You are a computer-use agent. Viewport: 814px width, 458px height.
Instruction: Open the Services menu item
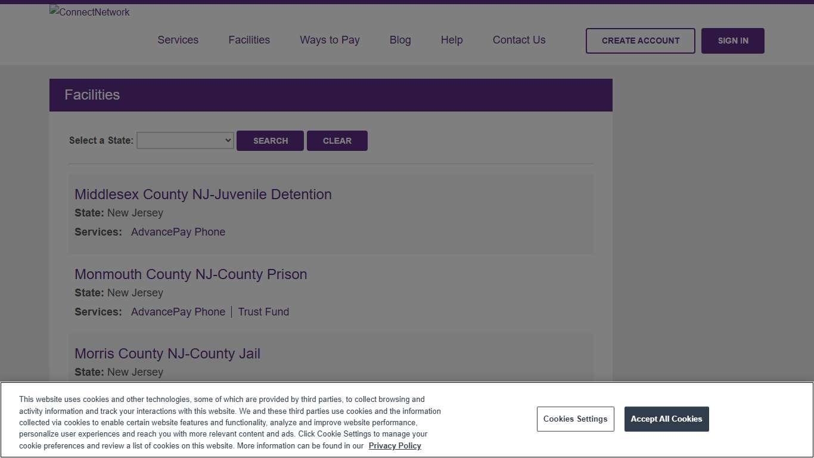(178, 40)
